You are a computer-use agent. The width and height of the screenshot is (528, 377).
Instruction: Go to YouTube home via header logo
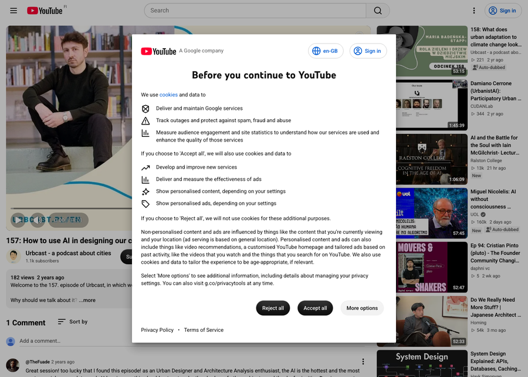click(45, 11)
